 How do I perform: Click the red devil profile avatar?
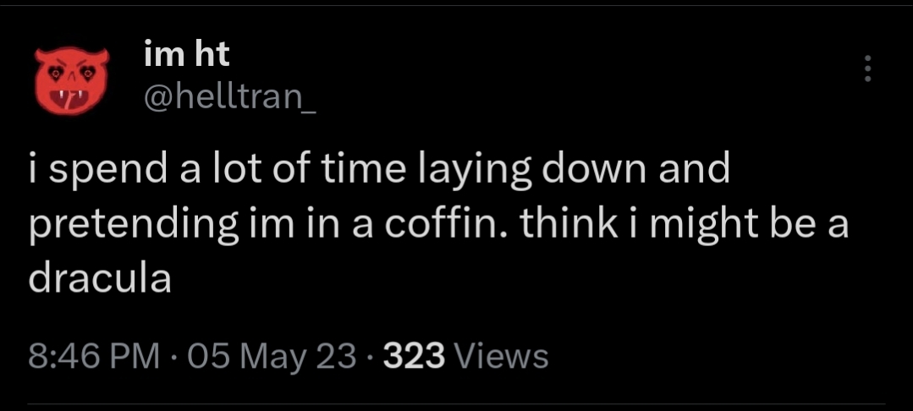[x=70, y=81]
